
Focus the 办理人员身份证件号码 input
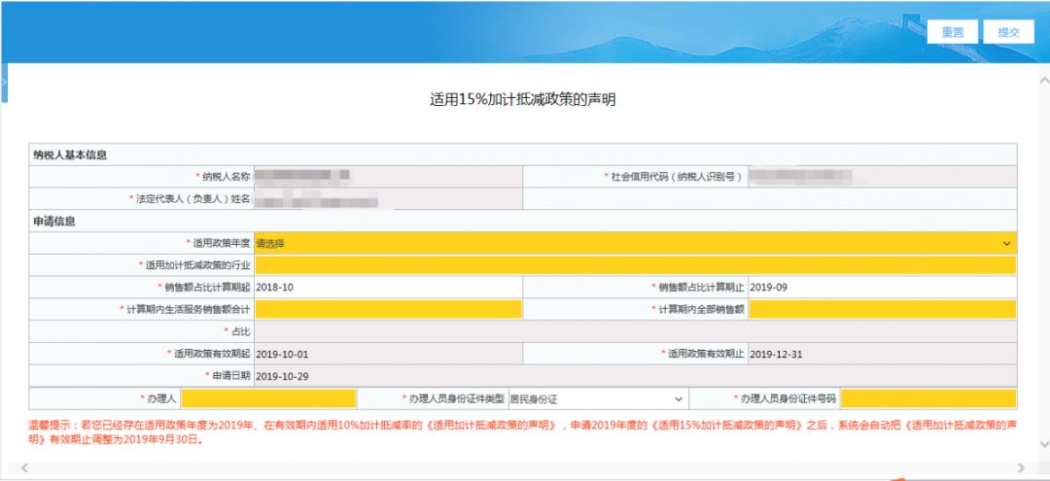pos(928,398)
